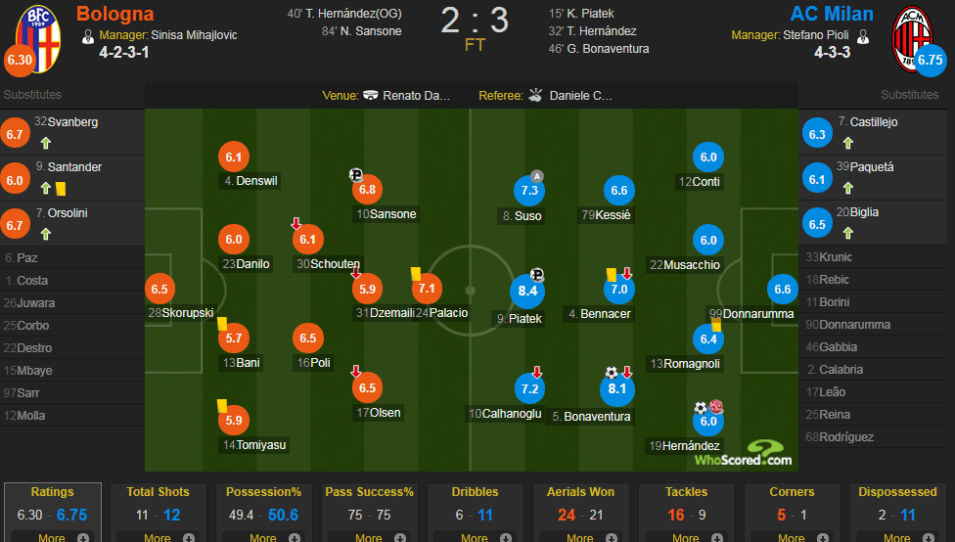Screen dimensions: 955x542
Task: Expand More under Tackles stats
Action: click(x=686, y=538)
